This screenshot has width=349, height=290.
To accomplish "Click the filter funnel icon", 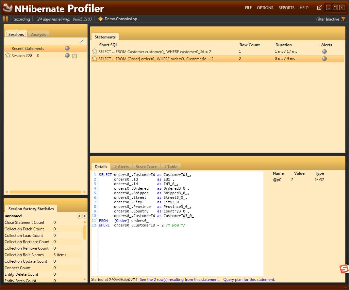I will 343,19.
